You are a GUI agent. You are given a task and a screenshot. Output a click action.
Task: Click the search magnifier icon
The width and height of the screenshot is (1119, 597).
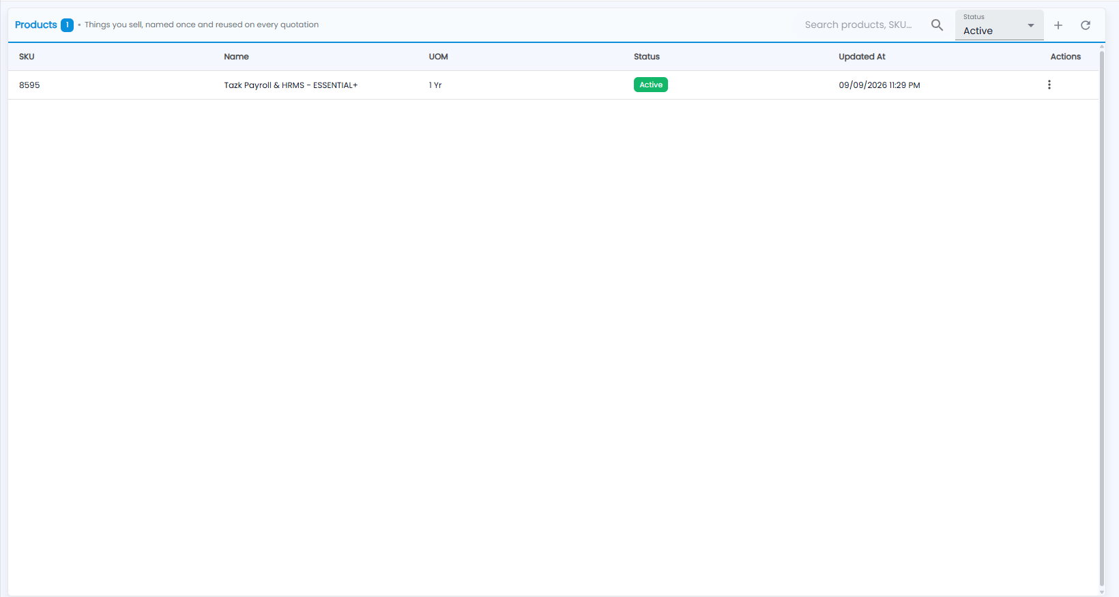937,25
